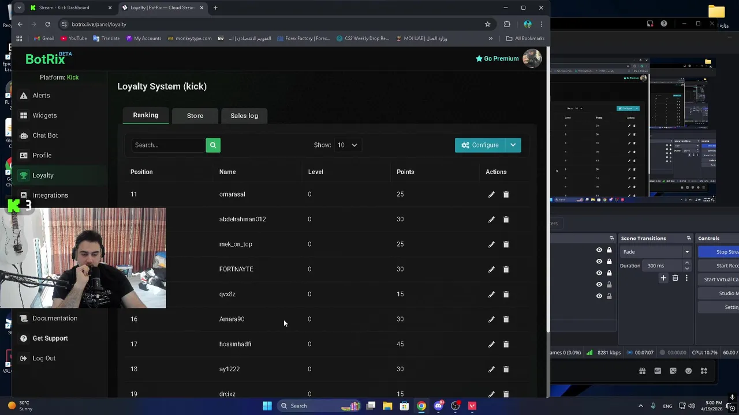Open a new Chrome tab

click(215, 8)
